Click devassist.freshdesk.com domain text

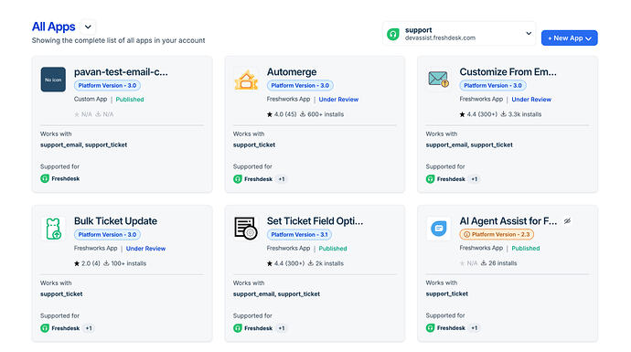click(x=440, y=37)
